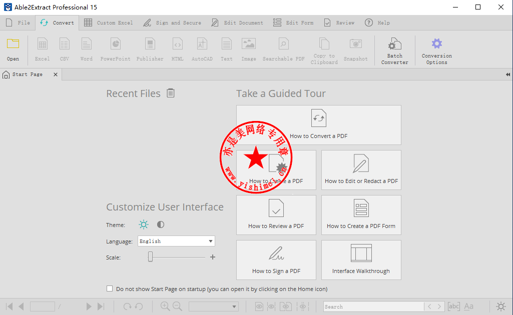Toggle brightness theme icon in status bar

pyautogui.click(x=501, y=306)
